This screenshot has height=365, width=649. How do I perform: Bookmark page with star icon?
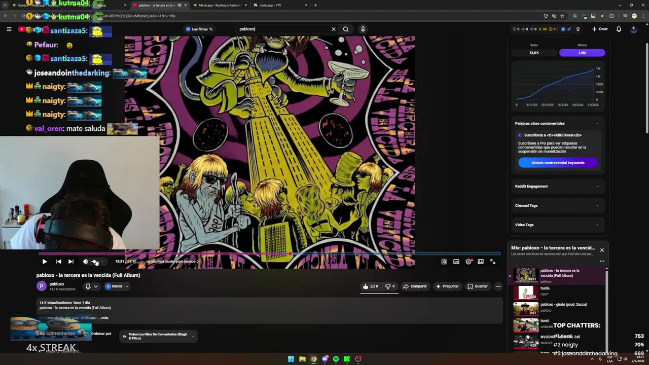click(x=562, y=16)
